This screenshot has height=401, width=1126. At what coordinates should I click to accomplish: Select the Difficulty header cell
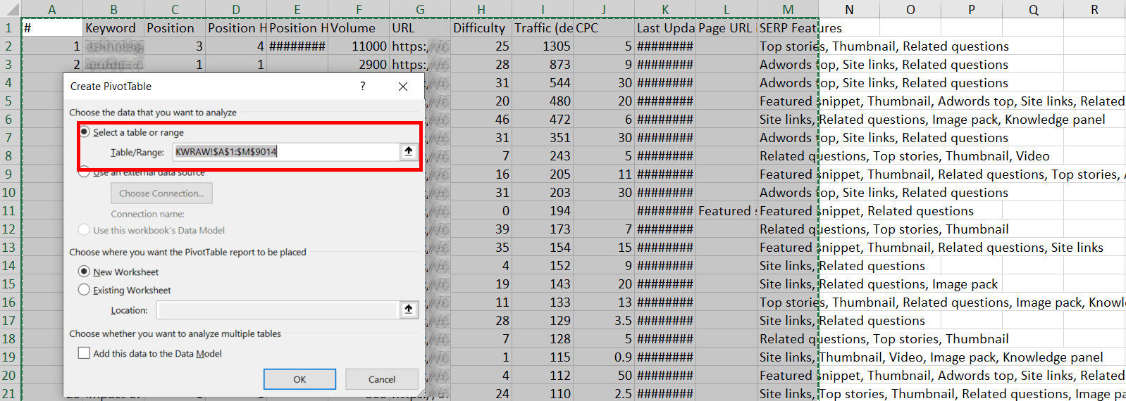481,28
